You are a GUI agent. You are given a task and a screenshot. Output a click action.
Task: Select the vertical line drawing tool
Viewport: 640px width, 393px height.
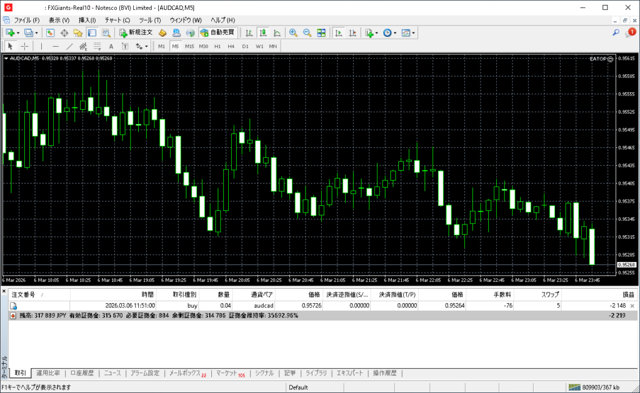tap(41, 46)
